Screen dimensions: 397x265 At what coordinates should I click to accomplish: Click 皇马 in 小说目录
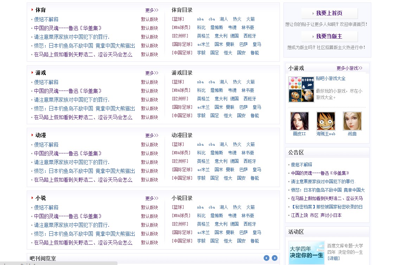257,232
